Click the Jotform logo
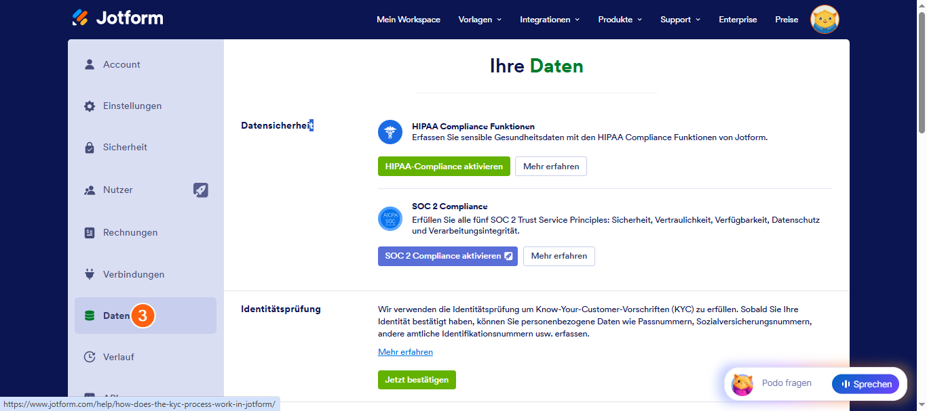Image resolution: width=927 pixels, height=411 pixels. pos(117,18)
